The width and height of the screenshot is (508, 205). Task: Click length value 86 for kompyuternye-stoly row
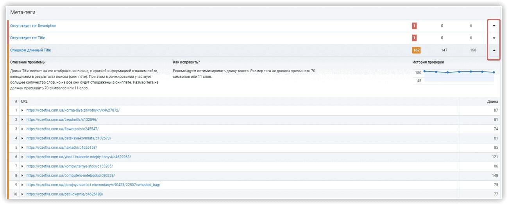(496, 166)
